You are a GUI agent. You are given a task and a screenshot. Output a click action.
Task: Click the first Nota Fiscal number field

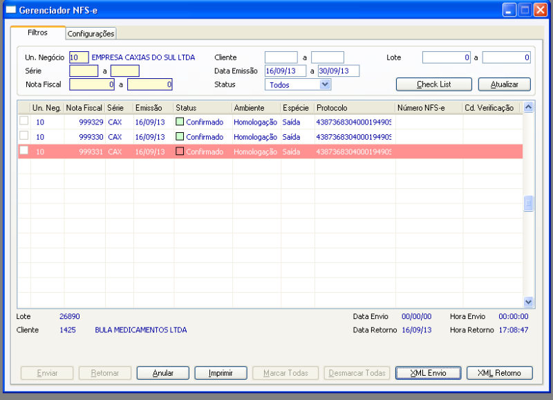pyautogui.click(x=92, y=84)
